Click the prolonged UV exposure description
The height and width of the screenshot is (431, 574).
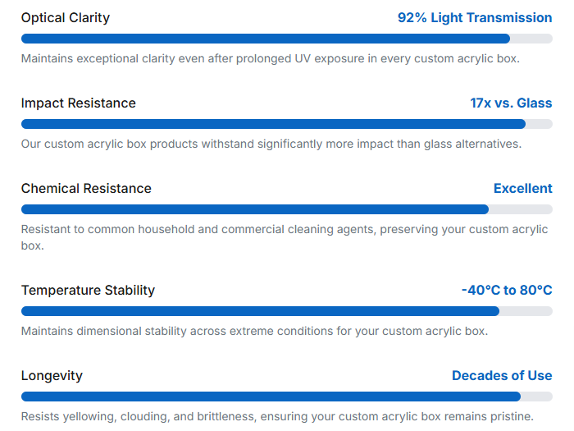click(271, 58)
